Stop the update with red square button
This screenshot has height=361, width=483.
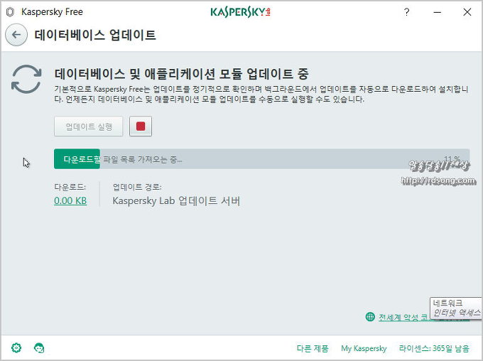(x=141, y=126)
